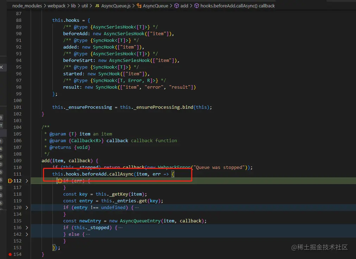Expand folded block at line 120
Viewport: 356px width, 259px height.
pyautogui.click(x=27, y=208)
